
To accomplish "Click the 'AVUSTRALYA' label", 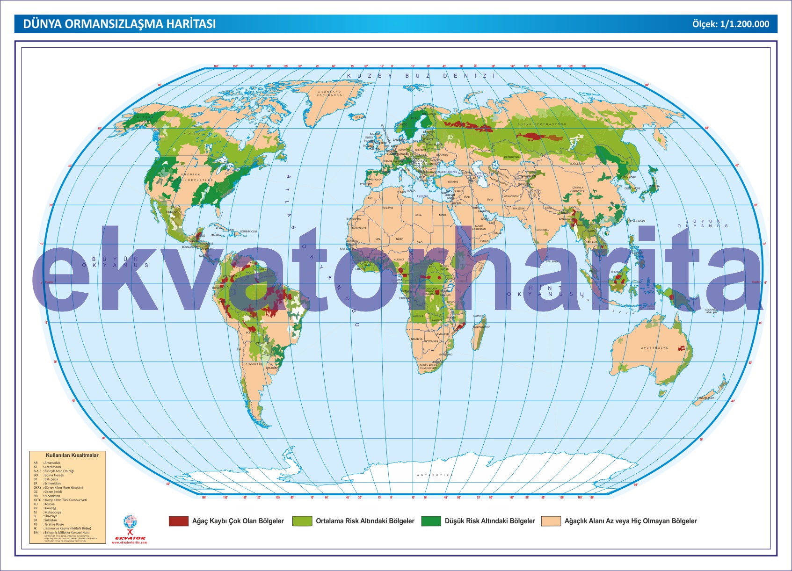I will [x=654, y=348].
